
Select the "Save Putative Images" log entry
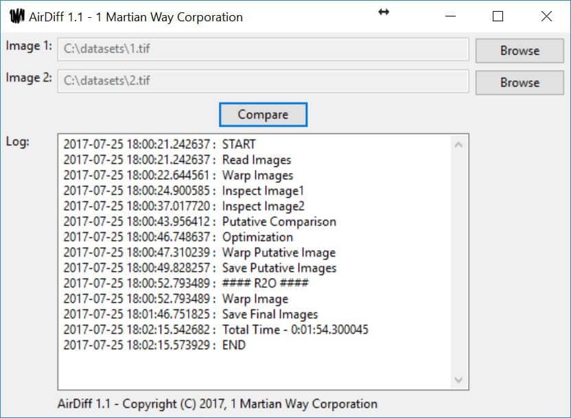point(200,268)
